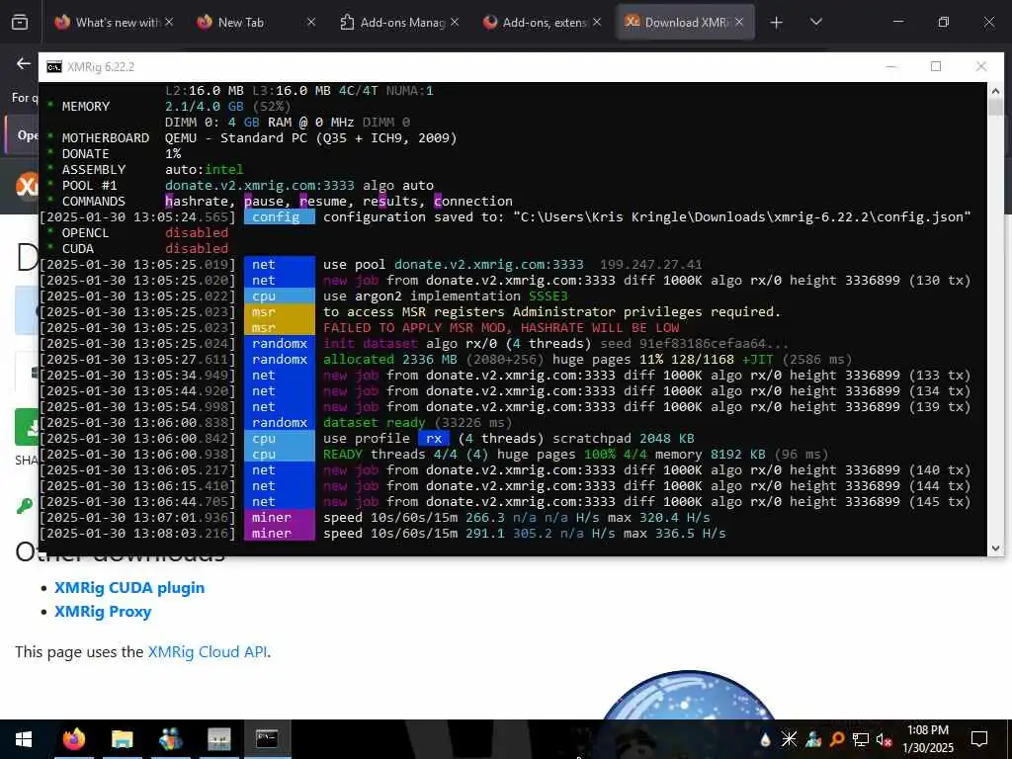Click the console vertical scrollbar thumb
Screen dimensions: 1012x759
[x=995, y=107]
